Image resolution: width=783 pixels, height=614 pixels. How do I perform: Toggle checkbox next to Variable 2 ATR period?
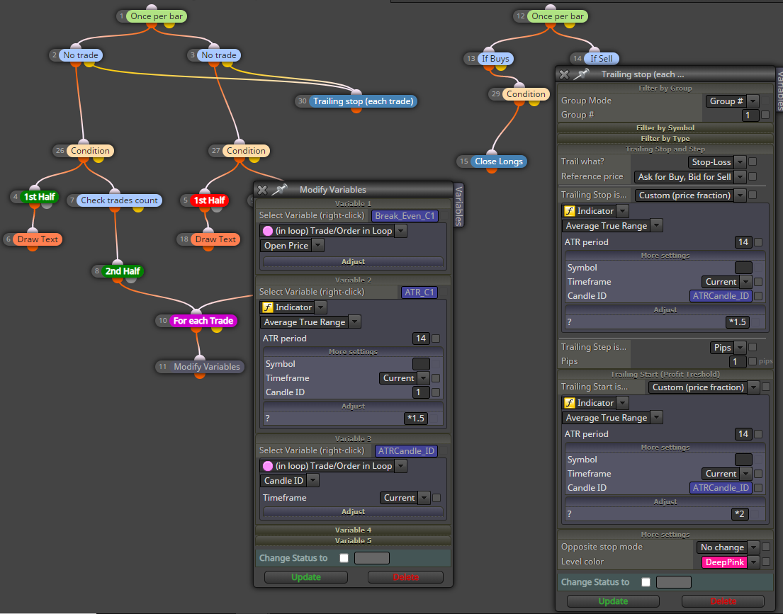tap(436, 339)
